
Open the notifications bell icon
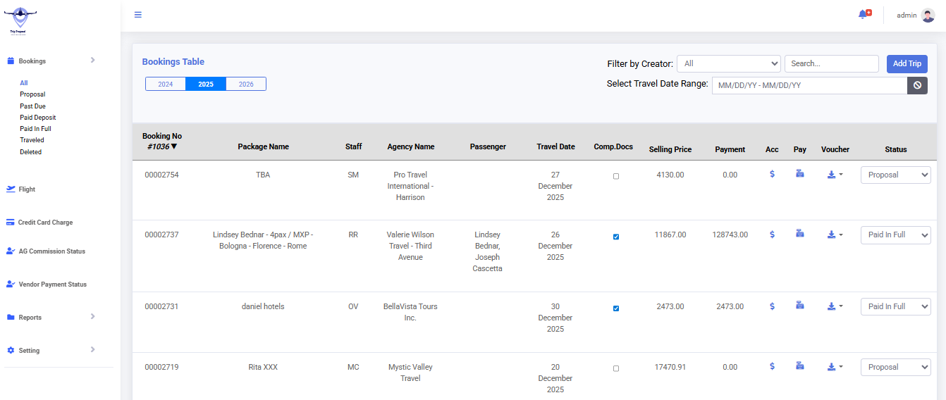point(863,15)
